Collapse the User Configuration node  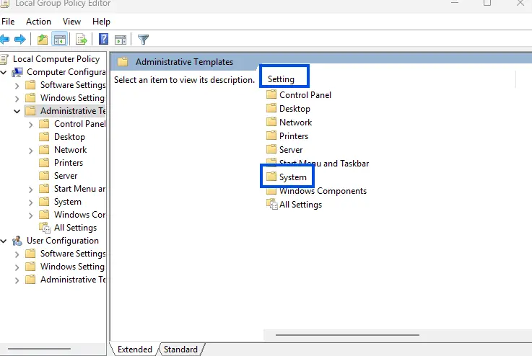4,241
